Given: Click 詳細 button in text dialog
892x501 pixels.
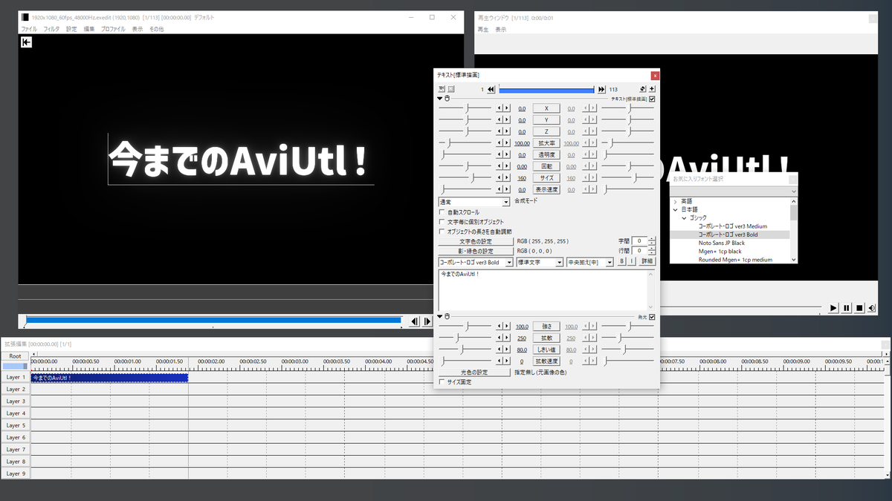Looking at the screenshot, I should tap(647, 262).
